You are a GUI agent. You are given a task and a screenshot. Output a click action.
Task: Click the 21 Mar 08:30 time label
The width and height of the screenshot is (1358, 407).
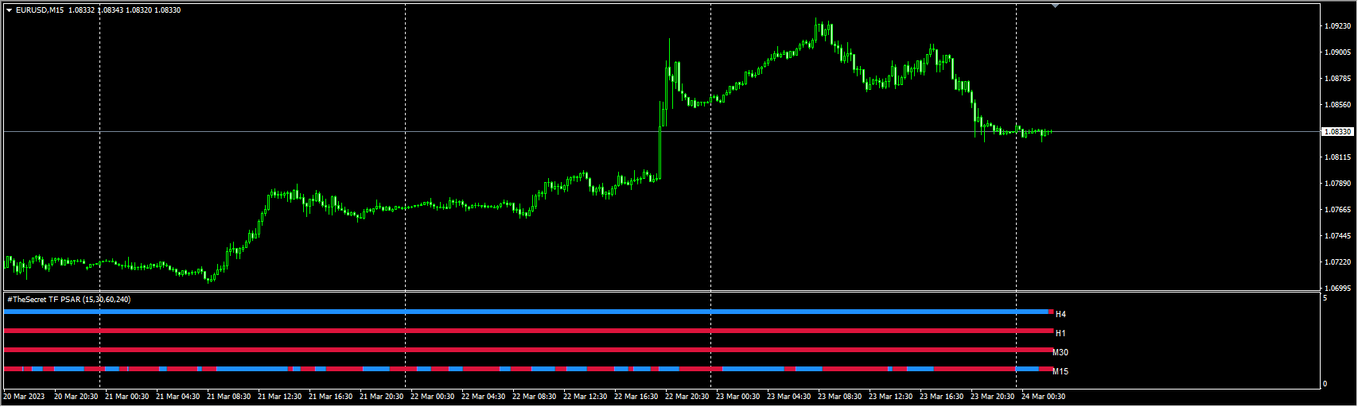tap(228, 397)
